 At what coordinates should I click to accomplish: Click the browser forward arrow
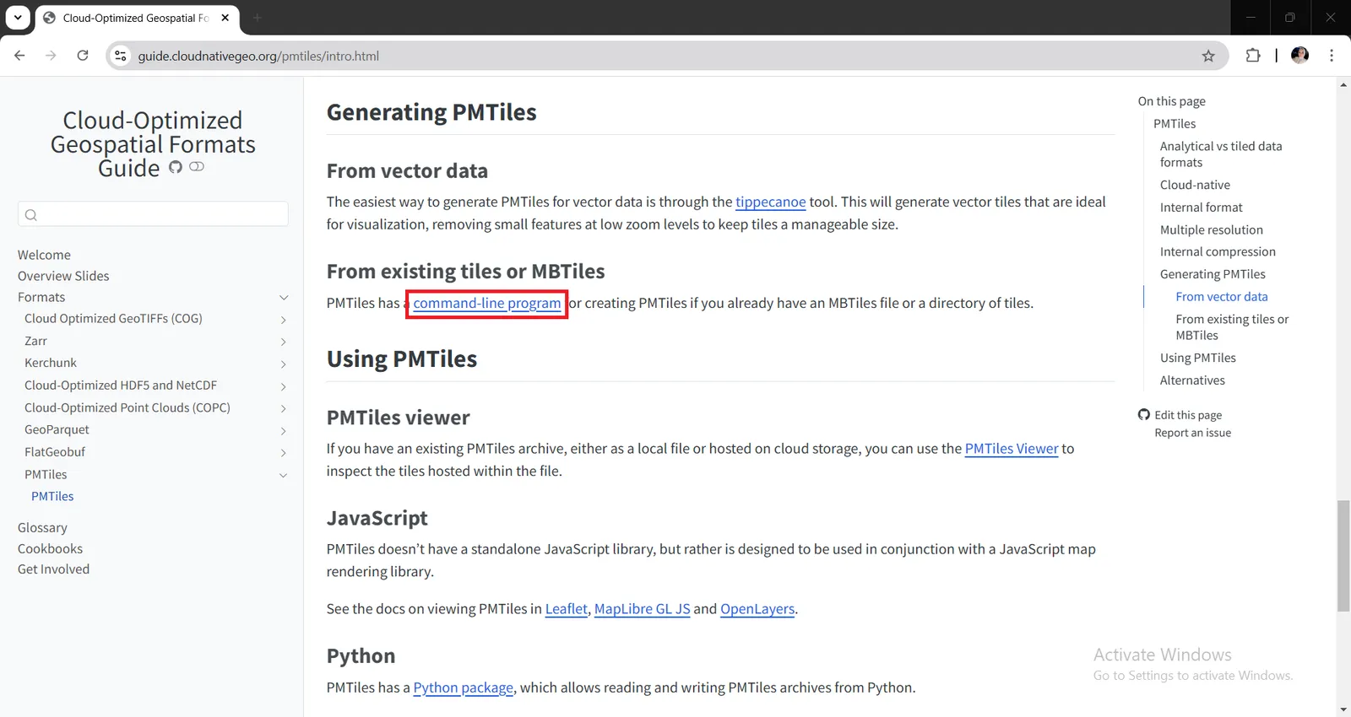tap(51, 56)
